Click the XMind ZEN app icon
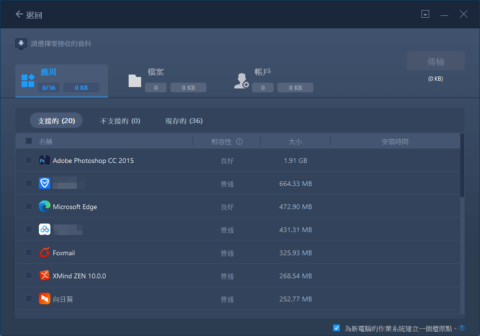The image size is (480, 336). [x=45, y=276]
